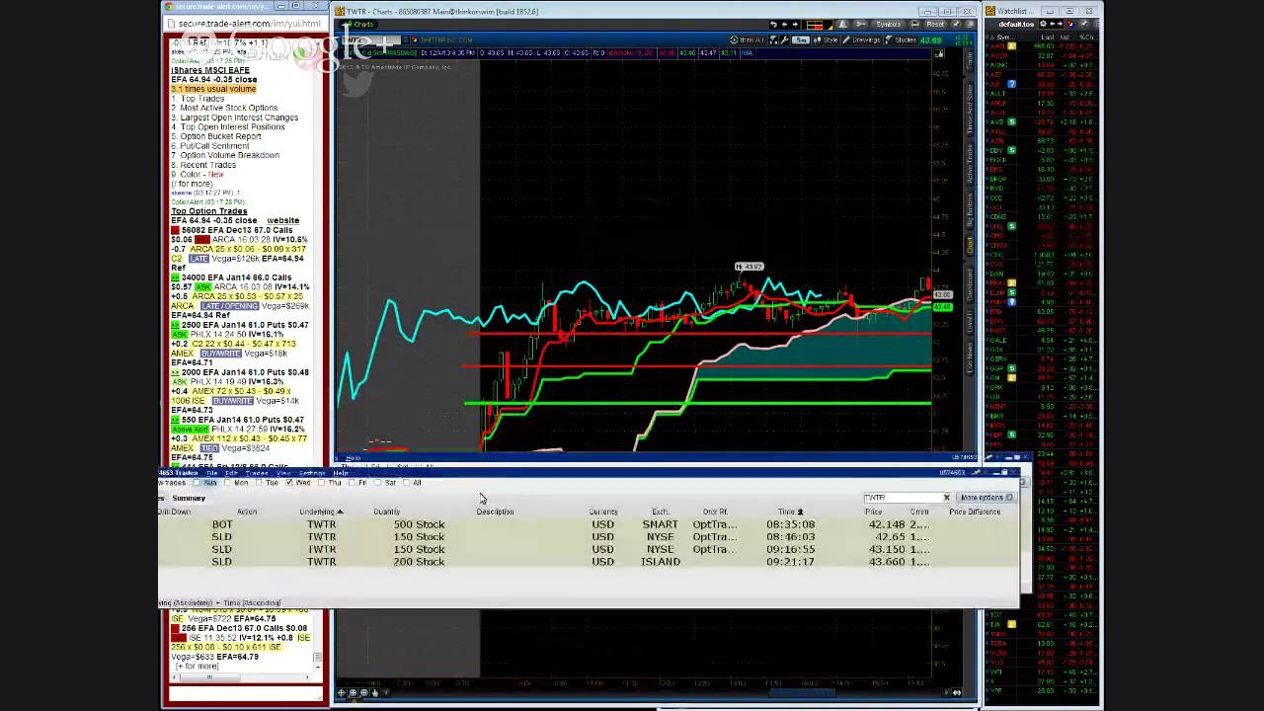Clear the TWTR search with the X

(946, 498)
